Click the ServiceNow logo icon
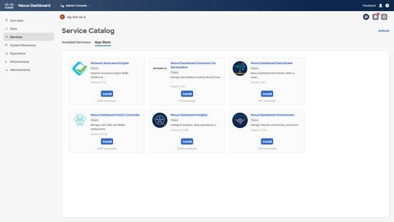The image size is (394, 222). pyautogui.click(x=160, y=68)
